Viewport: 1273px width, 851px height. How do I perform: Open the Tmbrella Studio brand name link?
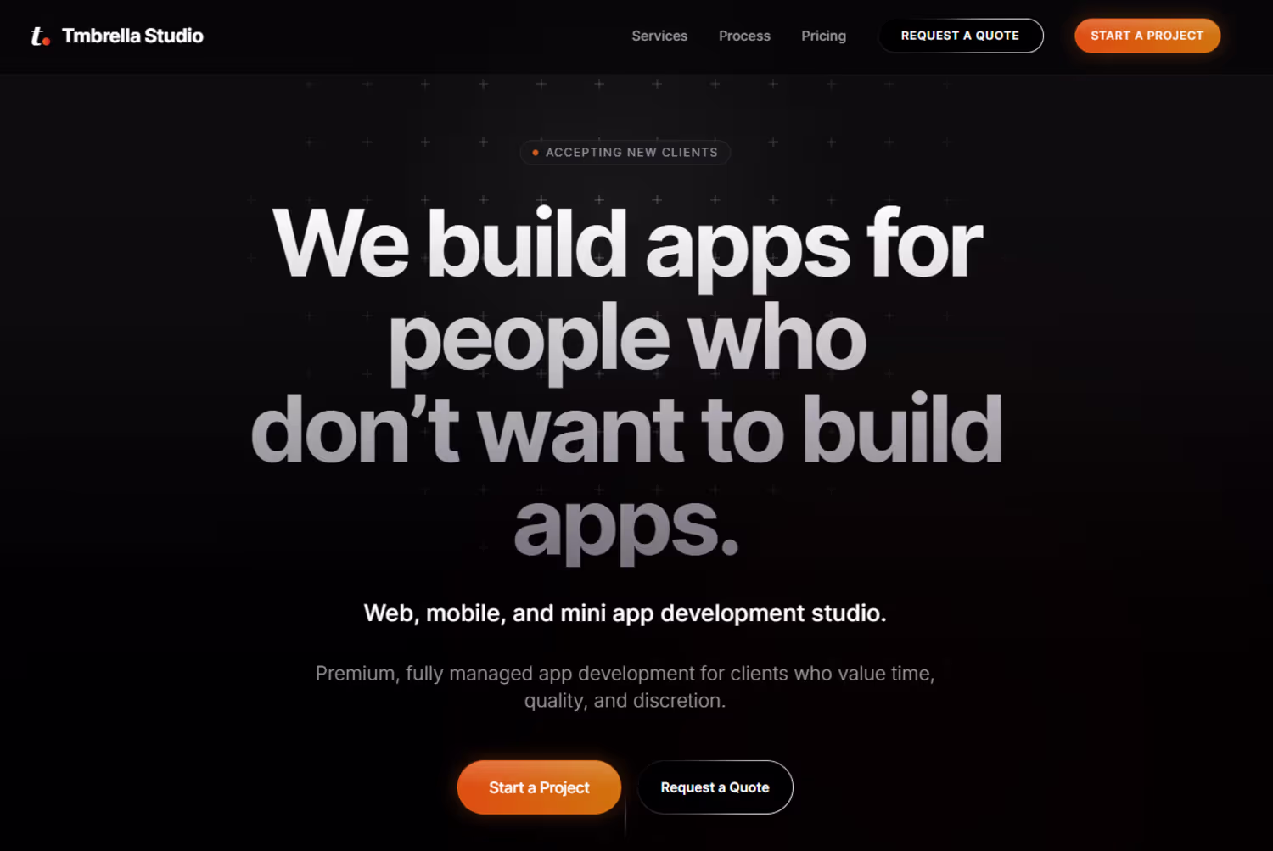(132, 36)
